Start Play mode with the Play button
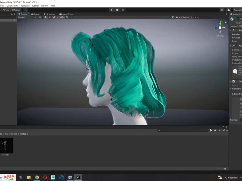The height and width of the screenshot is (181, 242). 112,10
